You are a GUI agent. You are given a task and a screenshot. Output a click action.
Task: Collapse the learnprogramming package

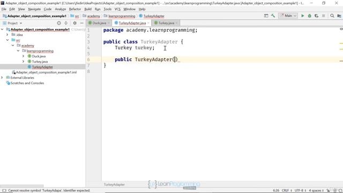pyautogui.click(x=18, y=51)
